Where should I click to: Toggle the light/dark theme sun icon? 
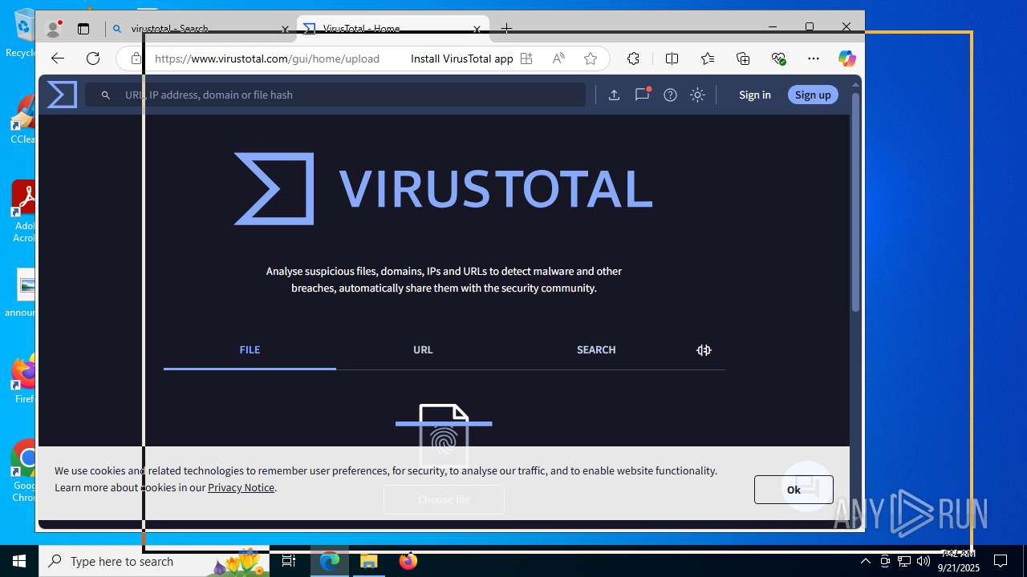coord(697,95)
